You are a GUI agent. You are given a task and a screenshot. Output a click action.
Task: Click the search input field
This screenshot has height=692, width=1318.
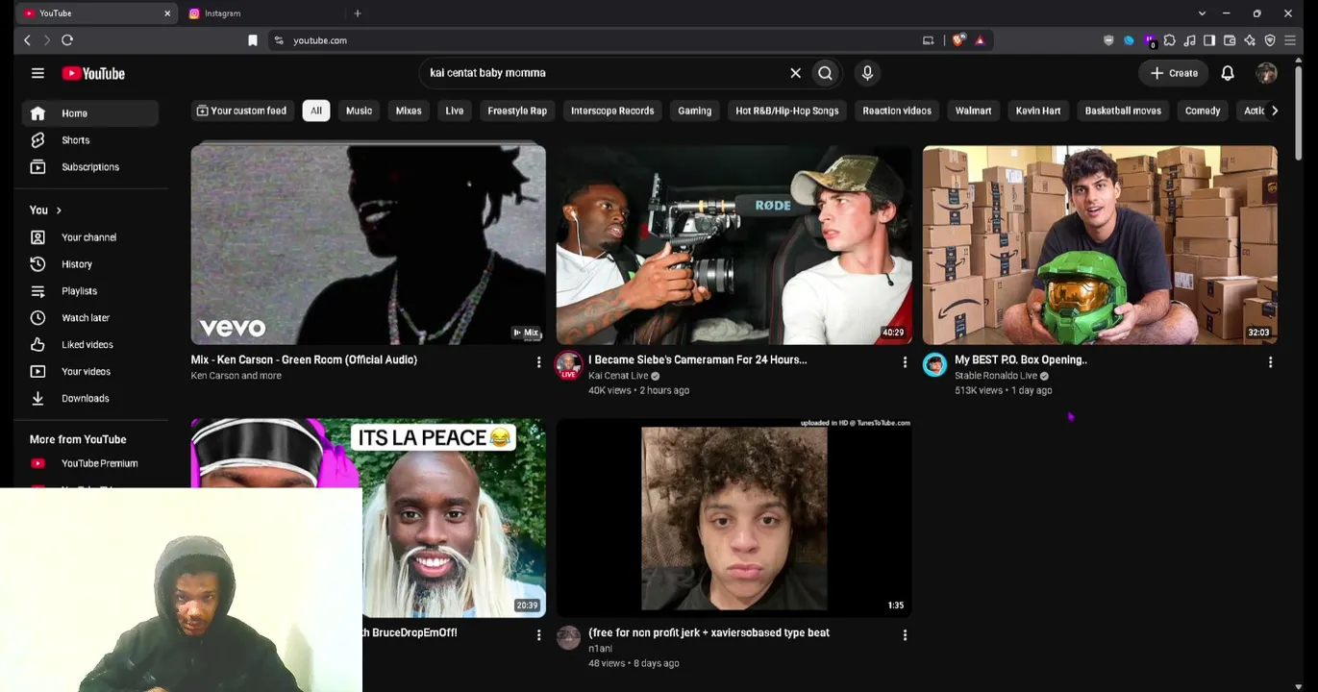pos(604,73)
